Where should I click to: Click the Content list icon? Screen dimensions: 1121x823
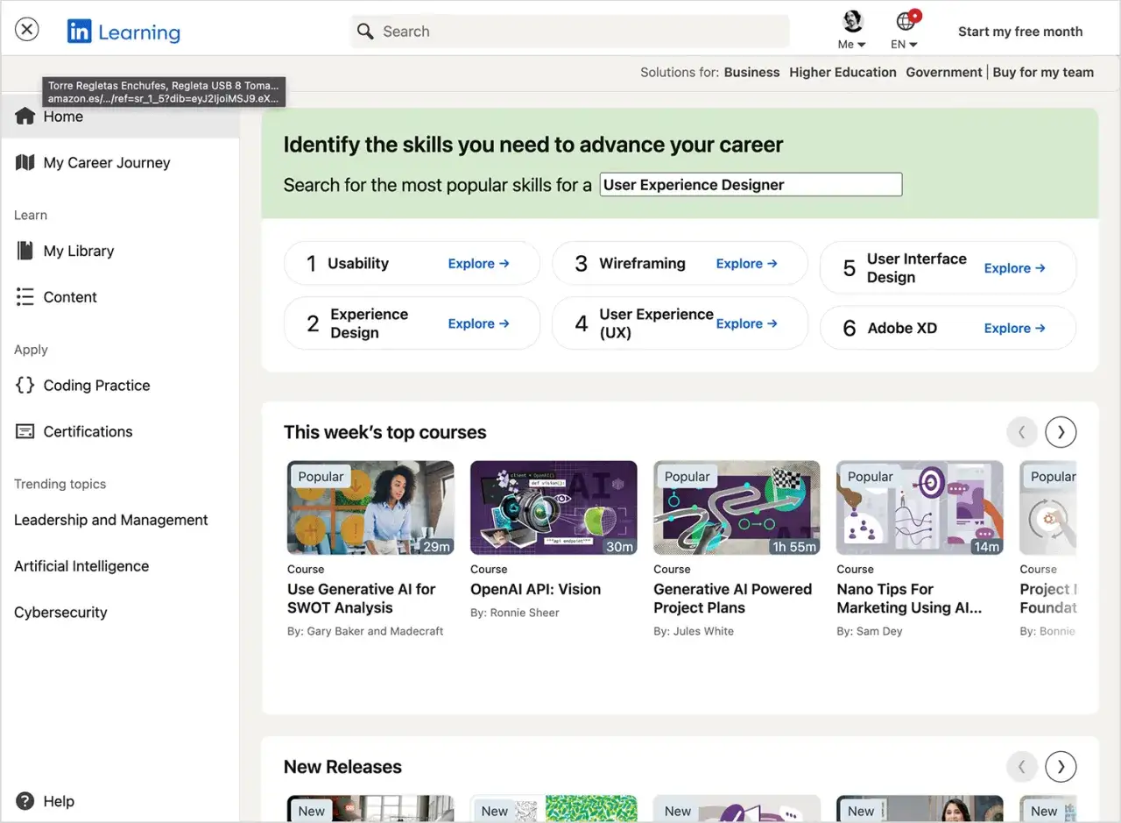(x=25, y=297)
